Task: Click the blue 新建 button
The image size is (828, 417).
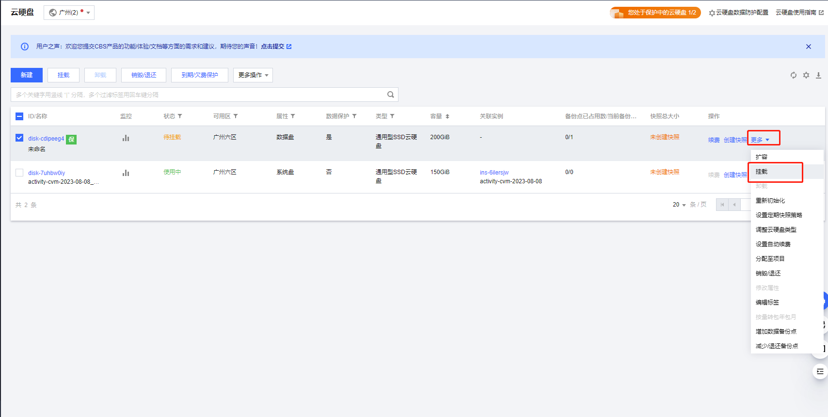Action: (x=27, y=75)
